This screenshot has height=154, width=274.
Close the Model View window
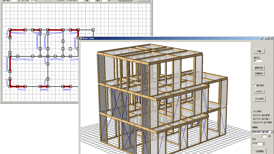tap(271, 38)
